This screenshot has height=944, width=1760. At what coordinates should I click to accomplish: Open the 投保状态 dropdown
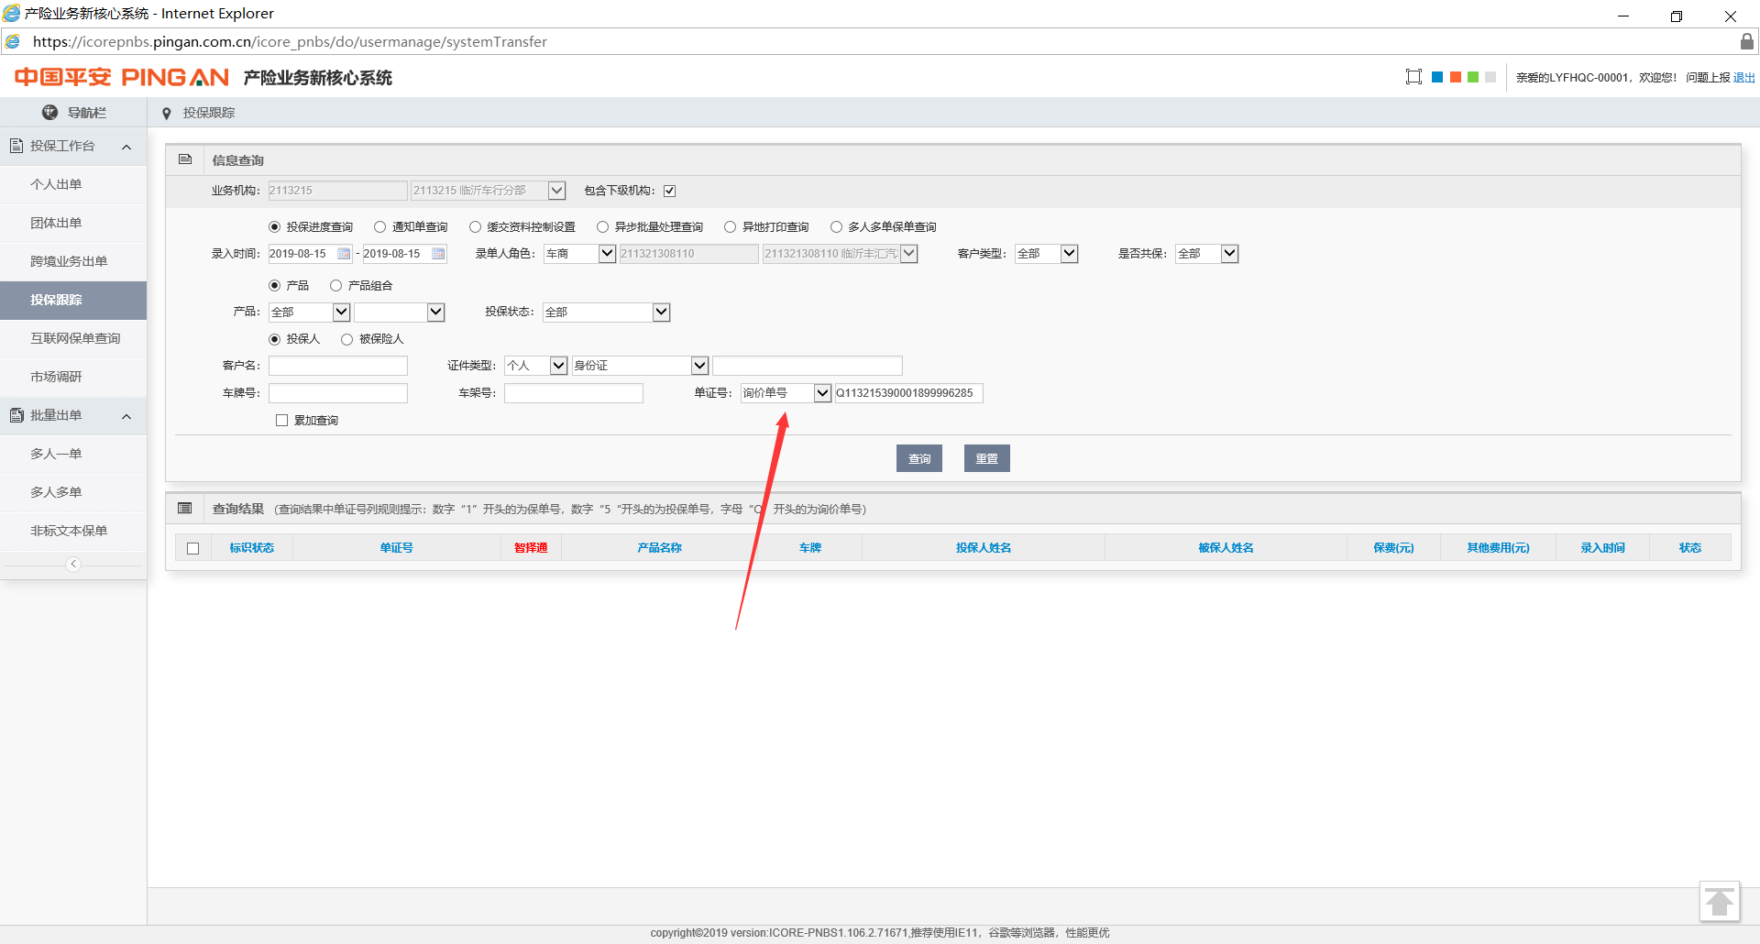click(x=607, y=313)
